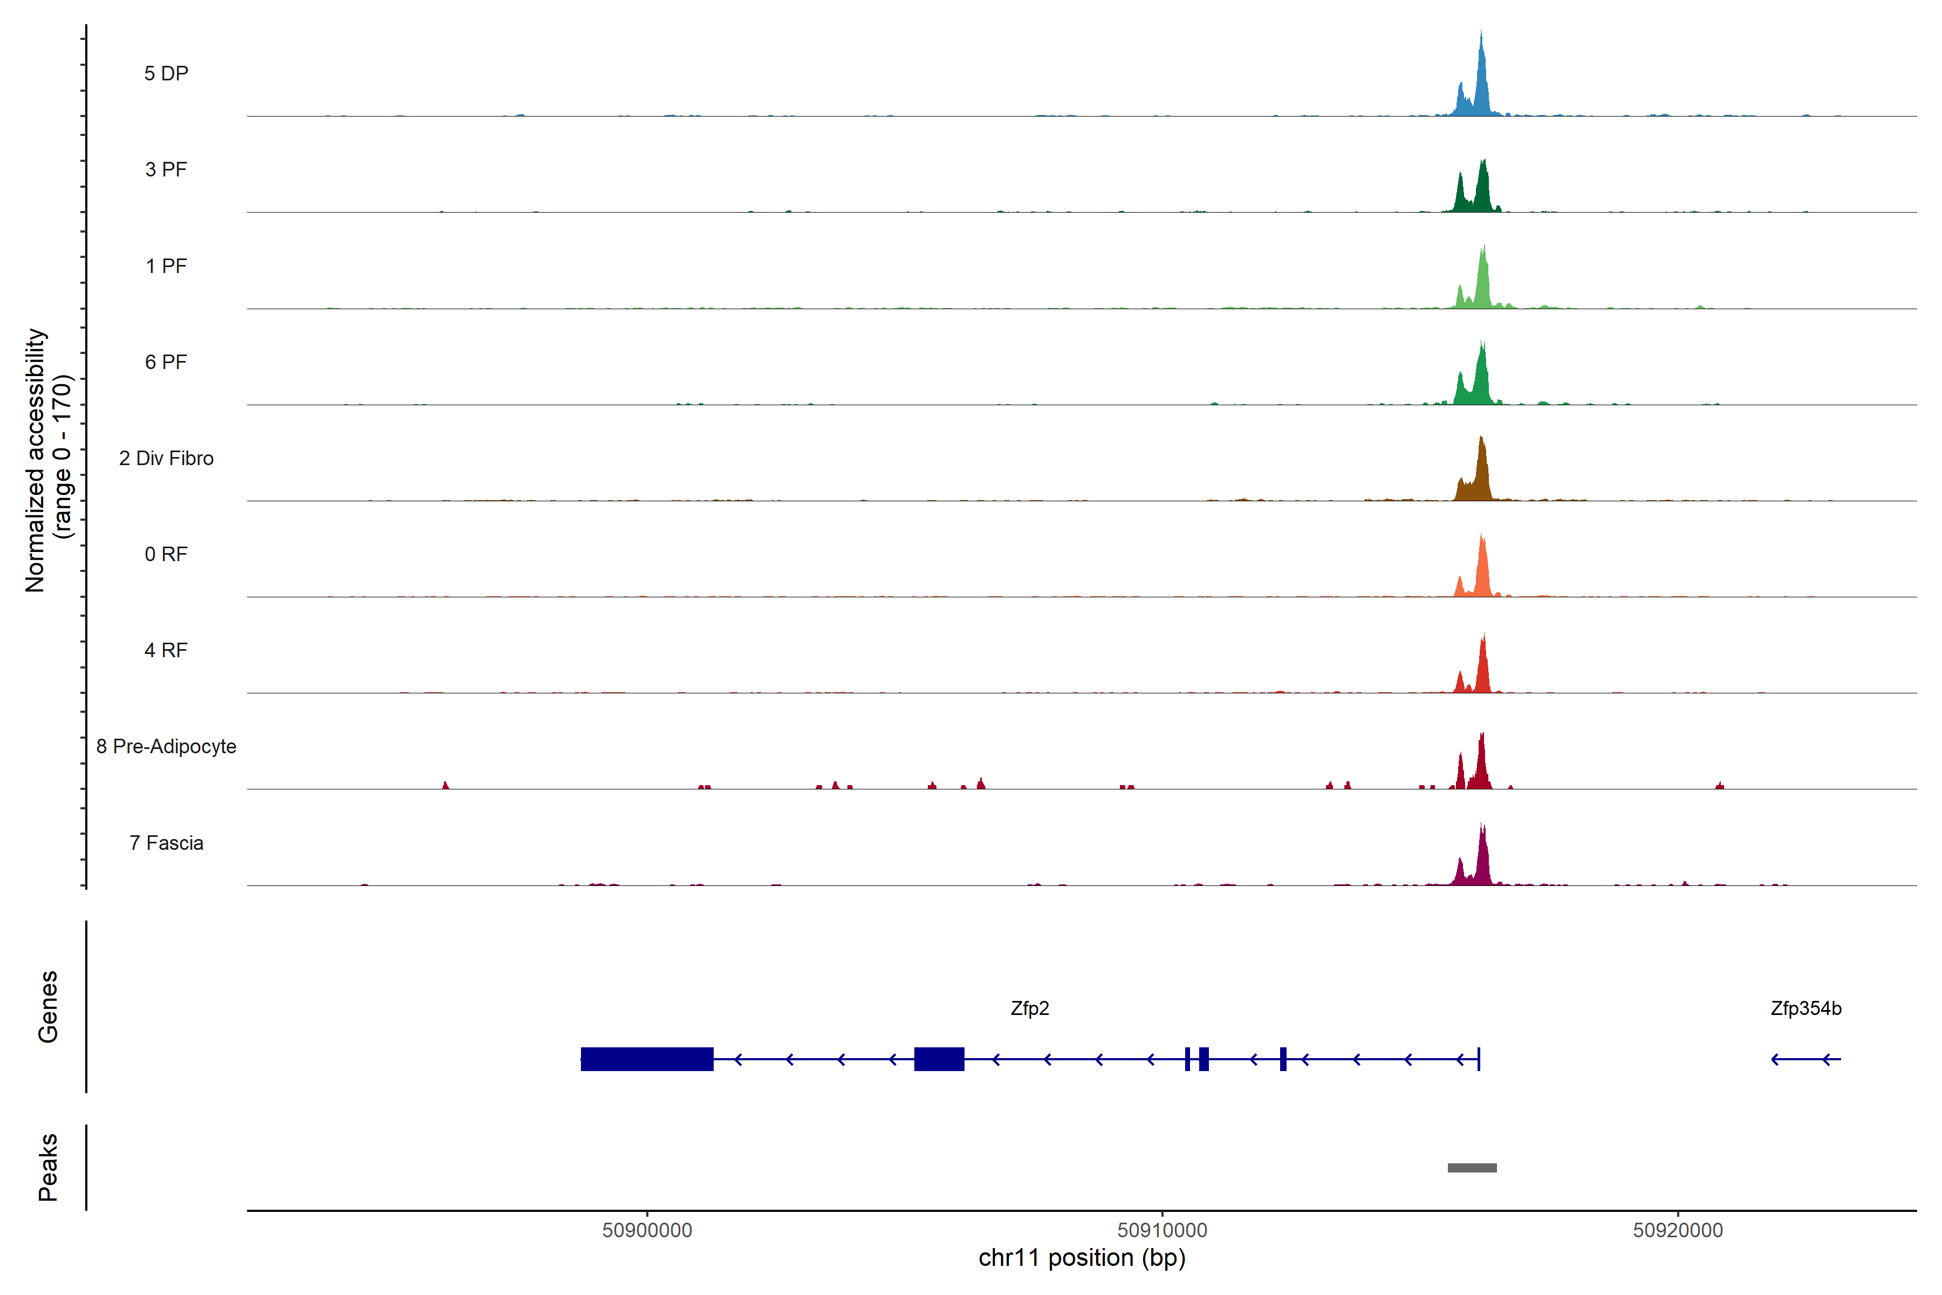Click the 6 PF track label
The width and height of the screenshot is (1942, 1295).
pos(166,362)
